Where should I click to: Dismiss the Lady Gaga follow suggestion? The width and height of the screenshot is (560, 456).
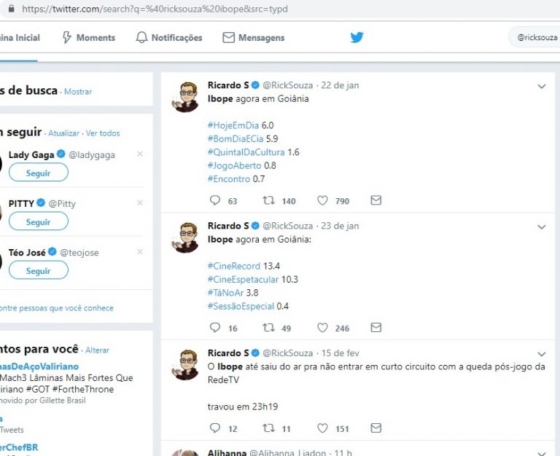click(x=140, y=154)
